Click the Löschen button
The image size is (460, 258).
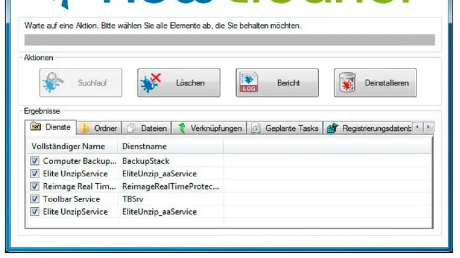(x=178, y=83)
